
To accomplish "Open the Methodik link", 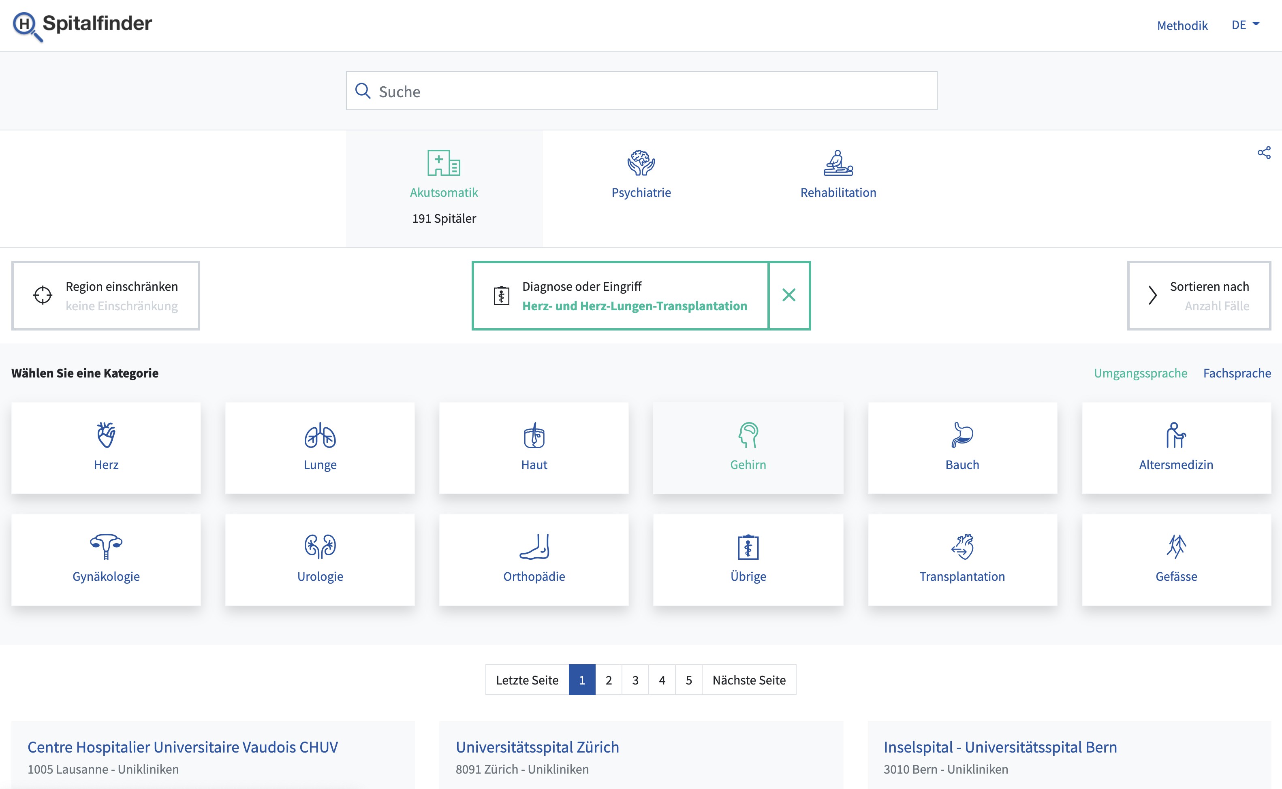I will pos(1182,26).
